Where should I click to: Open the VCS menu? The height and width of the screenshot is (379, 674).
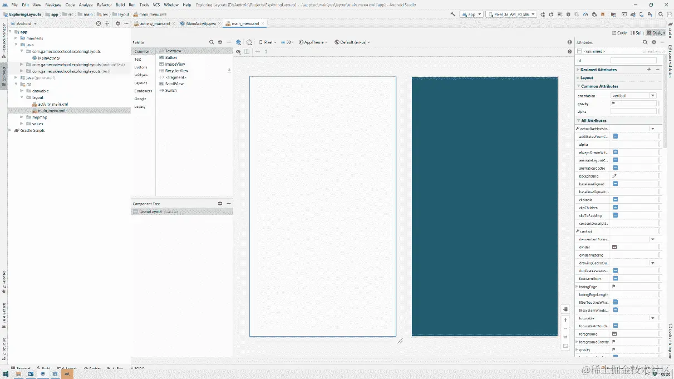(156, 4)
